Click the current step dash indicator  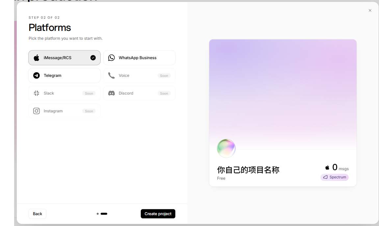pyautogui.click(x=104, y=214)
